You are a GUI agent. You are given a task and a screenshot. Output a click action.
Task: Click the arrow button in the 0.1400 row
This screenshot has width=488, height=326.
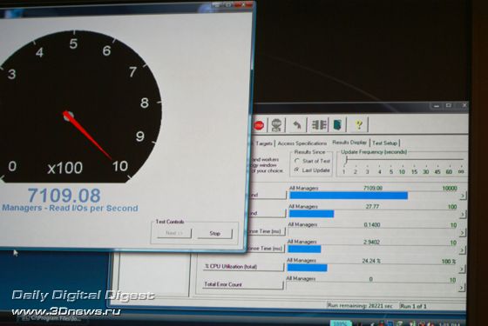[x=462, y=232]
